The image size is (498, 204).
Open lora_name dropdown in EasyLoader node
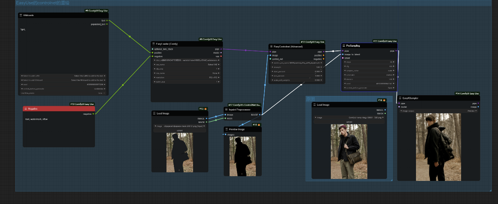click(187, 73)
